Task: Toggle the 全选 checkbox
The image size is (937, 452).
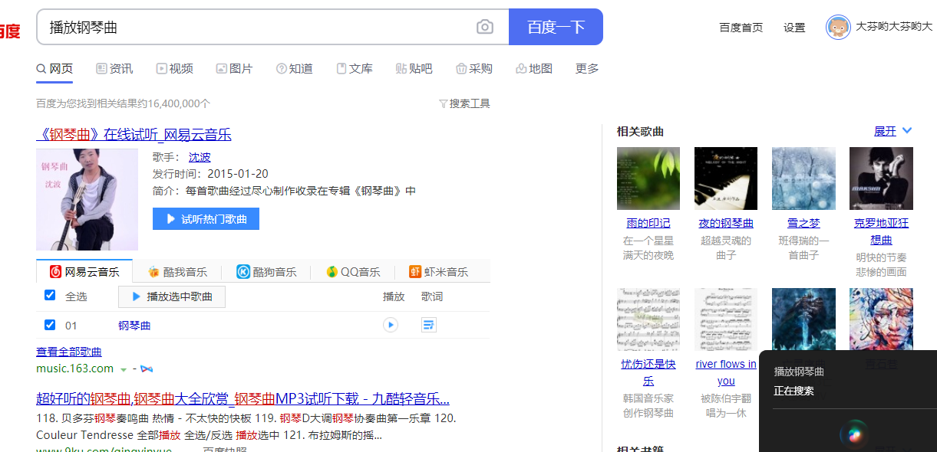Action: tap(50, 296)
